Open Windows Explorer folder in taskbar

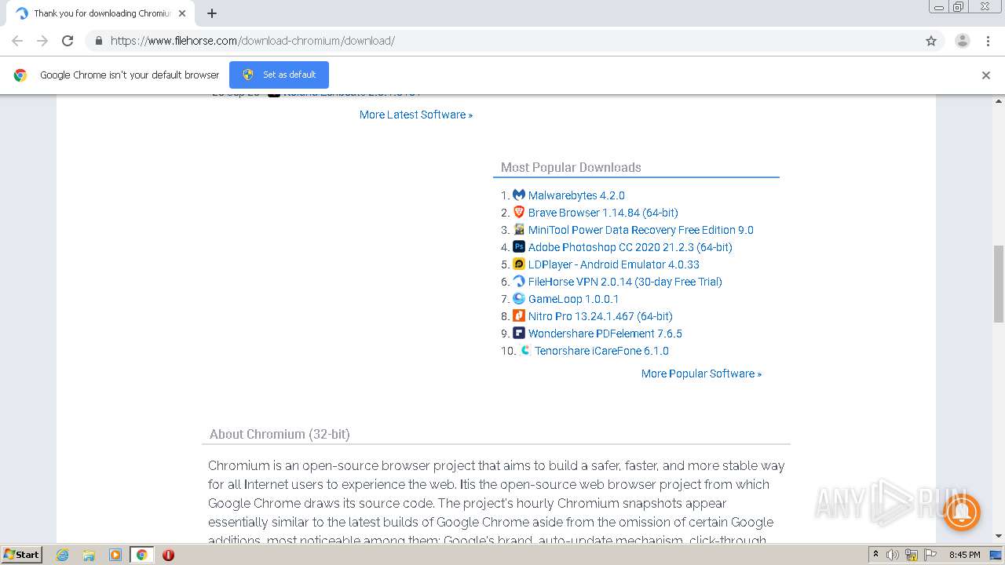point(89,555)
